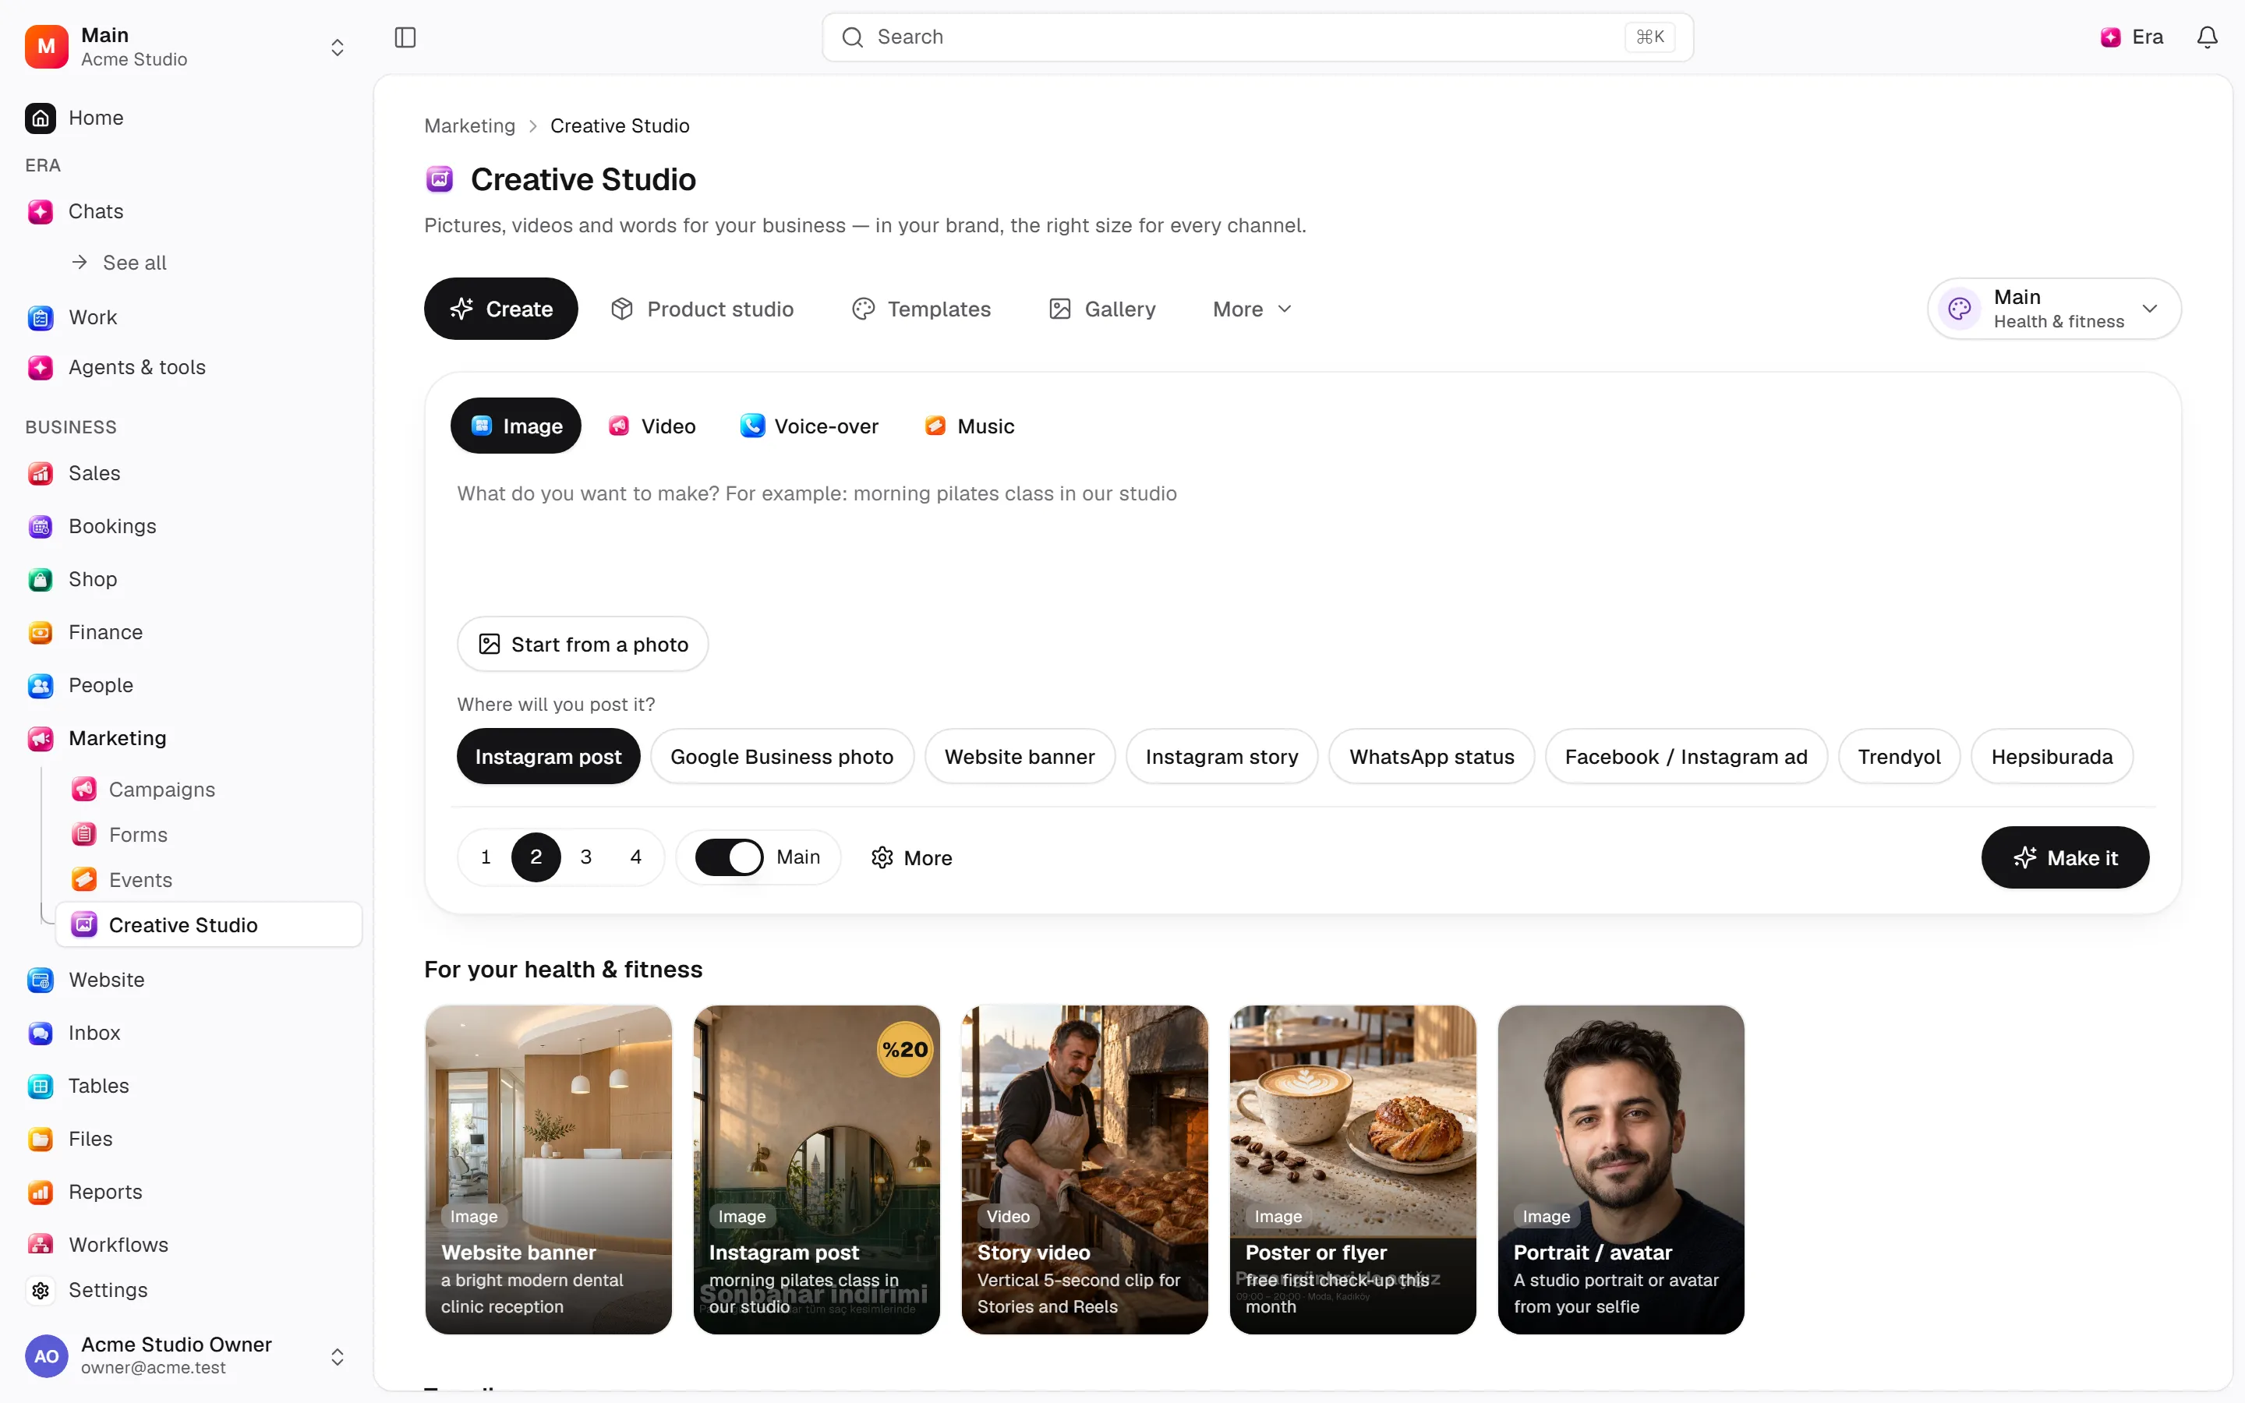Open the Main Acme Studio workspace switcher
The width and height of the screenshot is (2245, 1403).
click(x=186, y=47)
